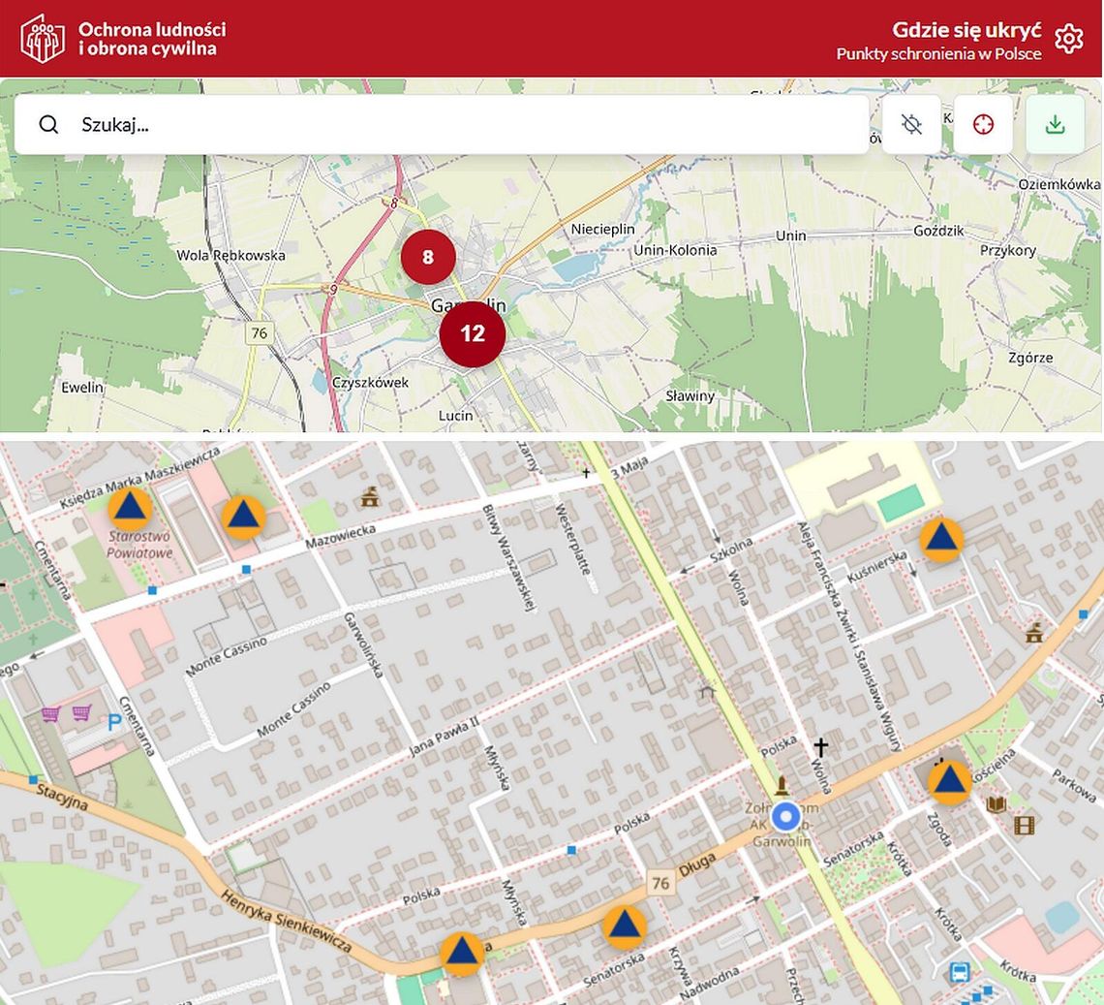Click the search magnifier icon
1104x1005 pixels.
48,125
